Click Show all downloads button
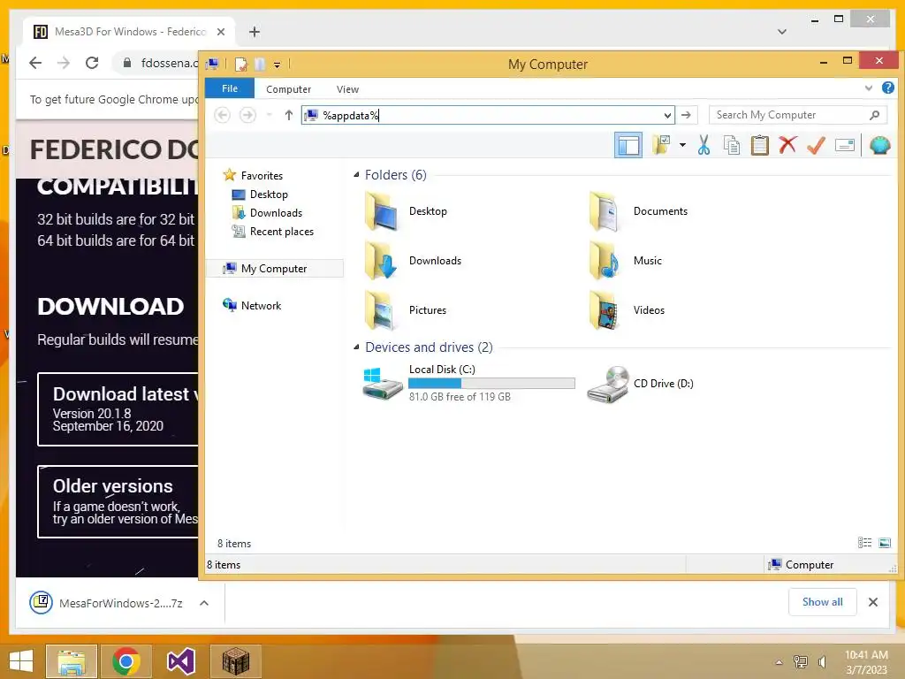 point(823,602)
